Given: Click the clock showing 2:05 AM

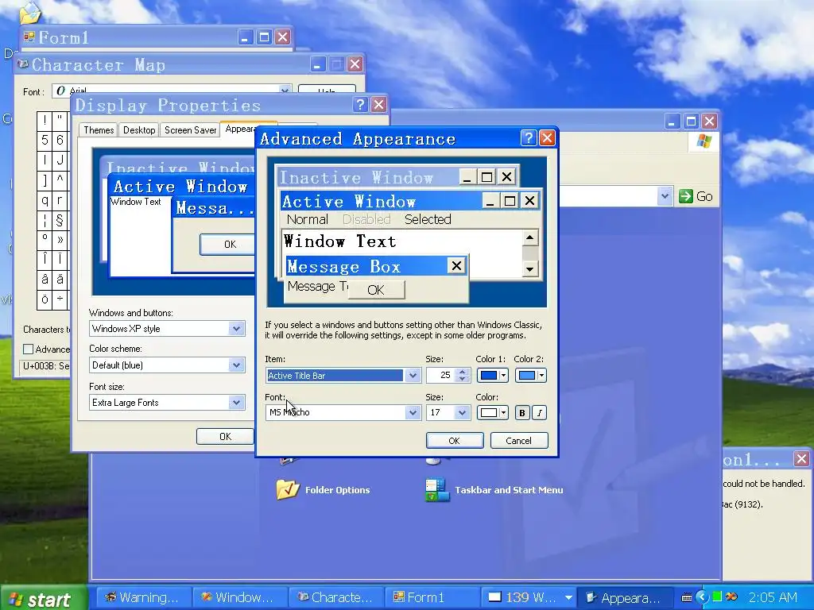Looking at the screenshot, I should coord(773,597).
